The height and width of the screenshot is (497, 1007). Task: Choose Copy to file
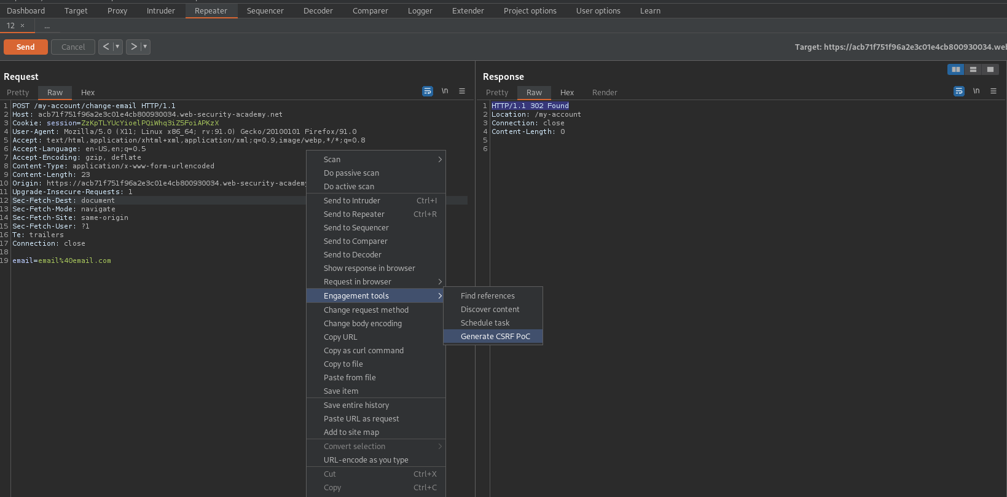[376, 364]
